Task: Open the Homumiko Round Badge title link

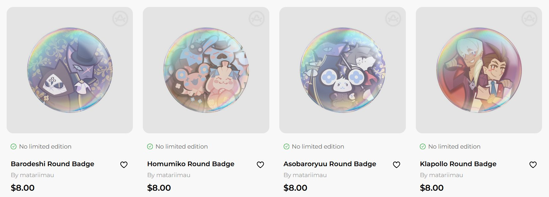Action: coord(191,164)
